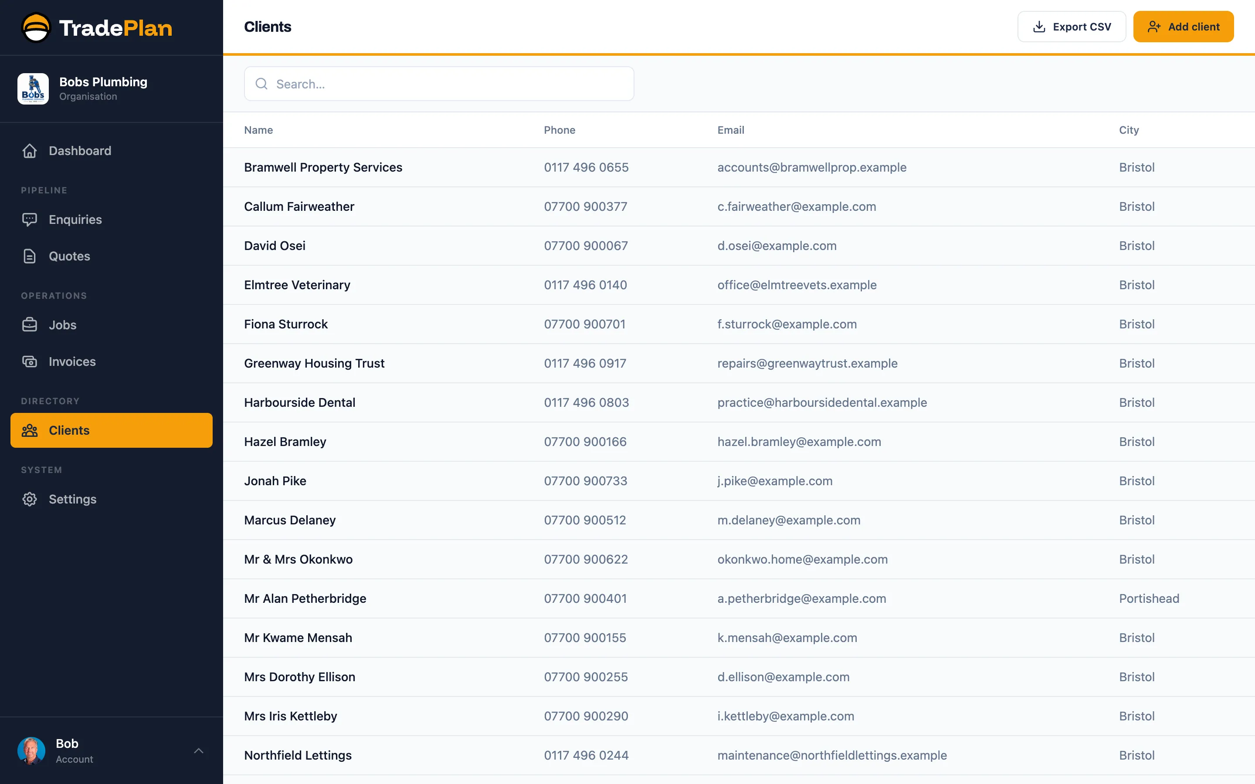The width and height of the screenshot is (1255, 784).
Task: Click the Settings gear icon
Action: click(x=30, y=499)
